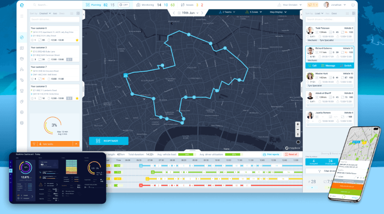Open the help support sidebar icon

click(22, 123)
